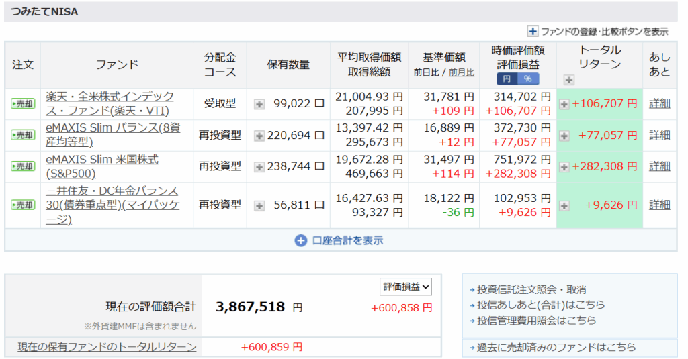Click +600,859 円 total return figure
688x359 pixels.
pos(271,347)
